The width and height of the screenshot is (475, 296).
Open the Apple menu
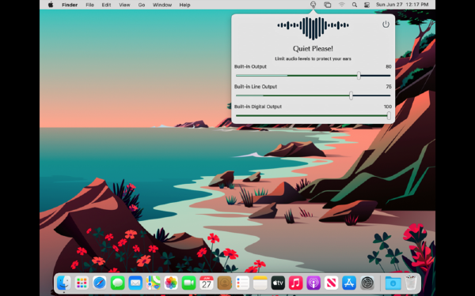(x=51, y=5)
